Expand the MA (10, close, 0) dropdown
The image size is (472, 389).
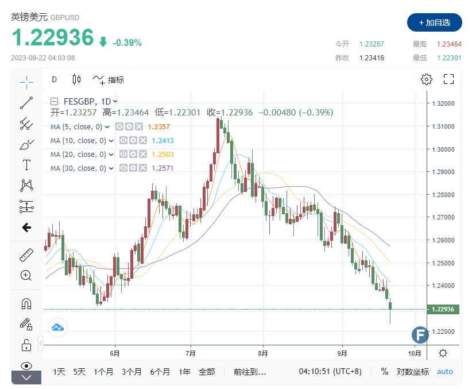111,141
